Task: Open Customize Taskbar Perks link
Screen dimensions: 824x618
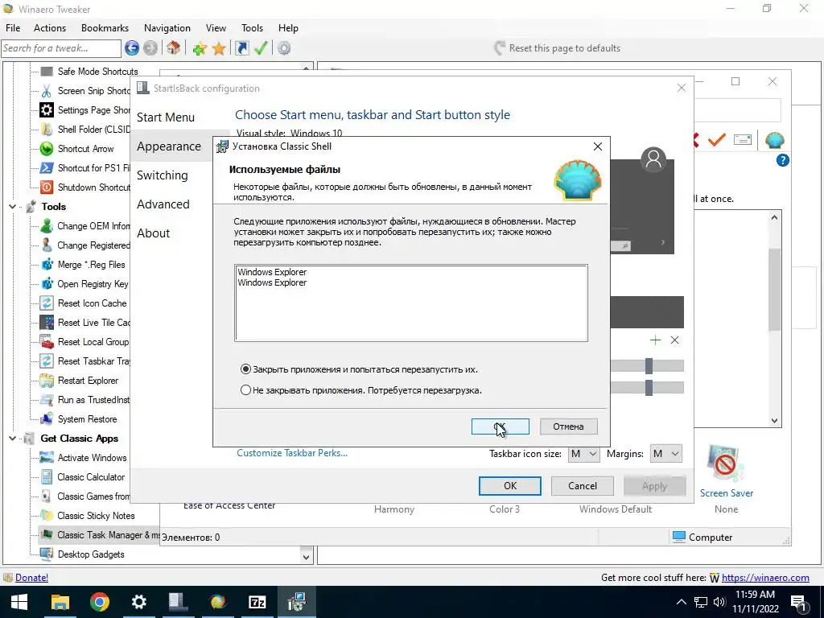Action: [x=292, y=453]
